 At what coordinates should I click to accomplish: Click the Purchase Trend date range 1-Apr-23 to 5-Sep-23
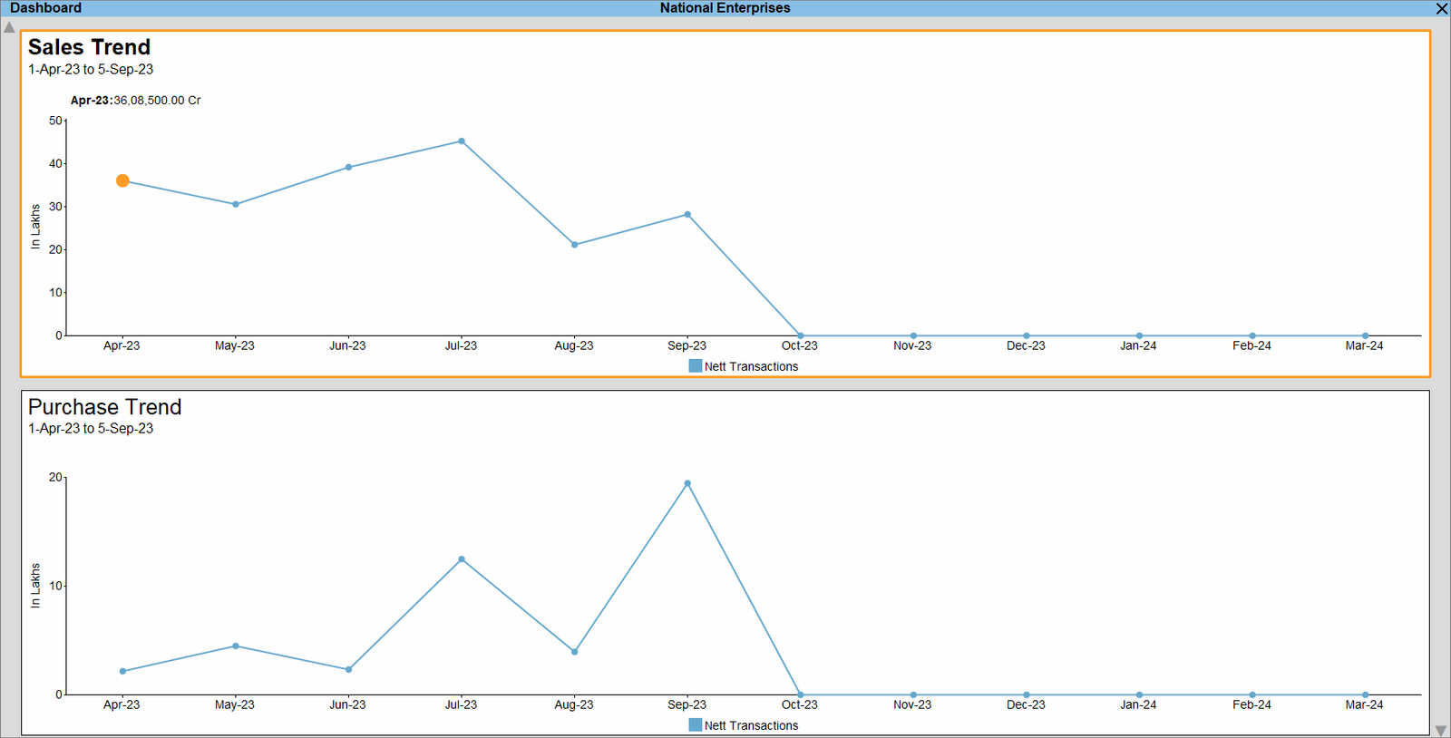(x=91, y=429)
